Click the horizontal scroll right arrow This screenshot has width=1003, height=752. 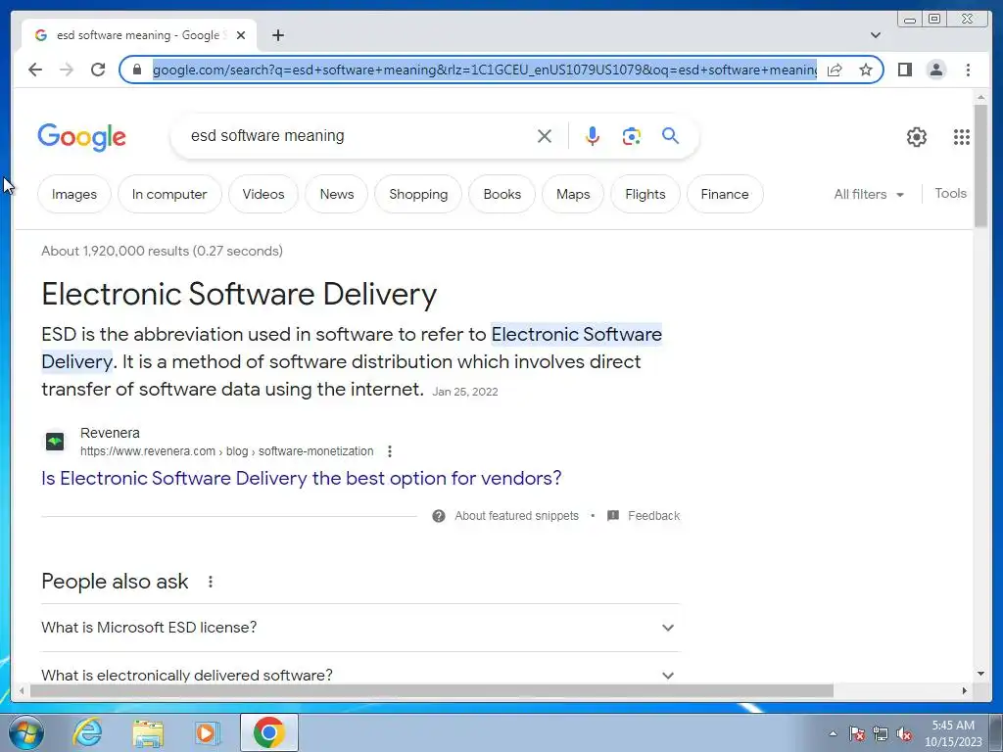965,690
